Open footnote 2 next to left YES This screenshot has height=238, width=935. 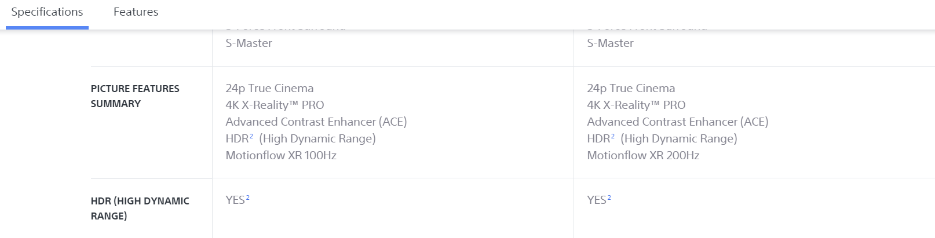(x=248, y=198)
